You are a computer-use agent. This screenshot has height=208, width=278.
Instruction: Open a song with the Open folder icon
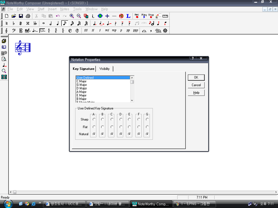coord(13,16)
